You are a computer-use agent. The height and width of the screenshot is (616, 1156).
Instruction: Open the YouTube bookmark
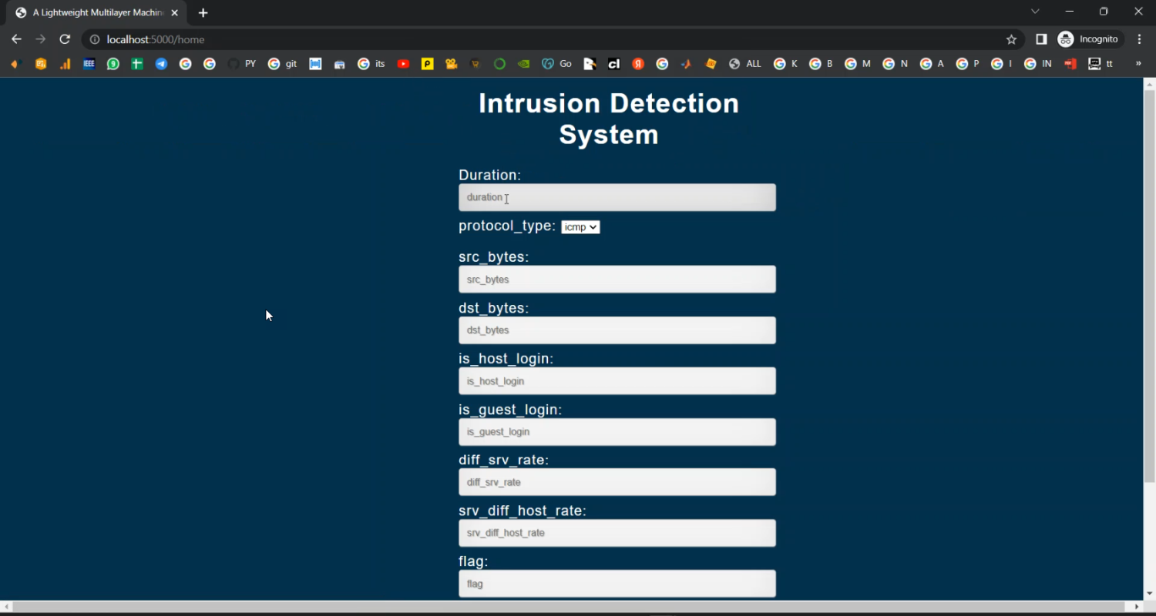pos(403,64)
